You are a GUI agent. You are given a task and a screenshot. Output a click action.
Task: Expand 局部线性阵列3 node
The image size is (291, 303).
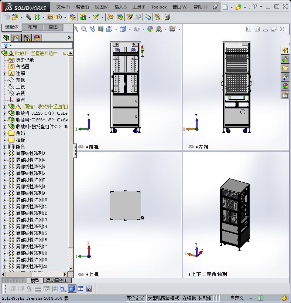click(5, 154)
